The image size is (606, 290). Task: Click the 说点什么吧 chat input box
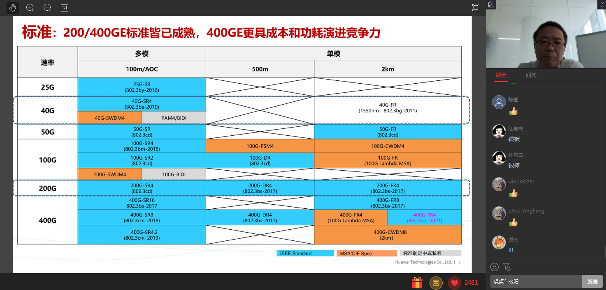(536, 282)
